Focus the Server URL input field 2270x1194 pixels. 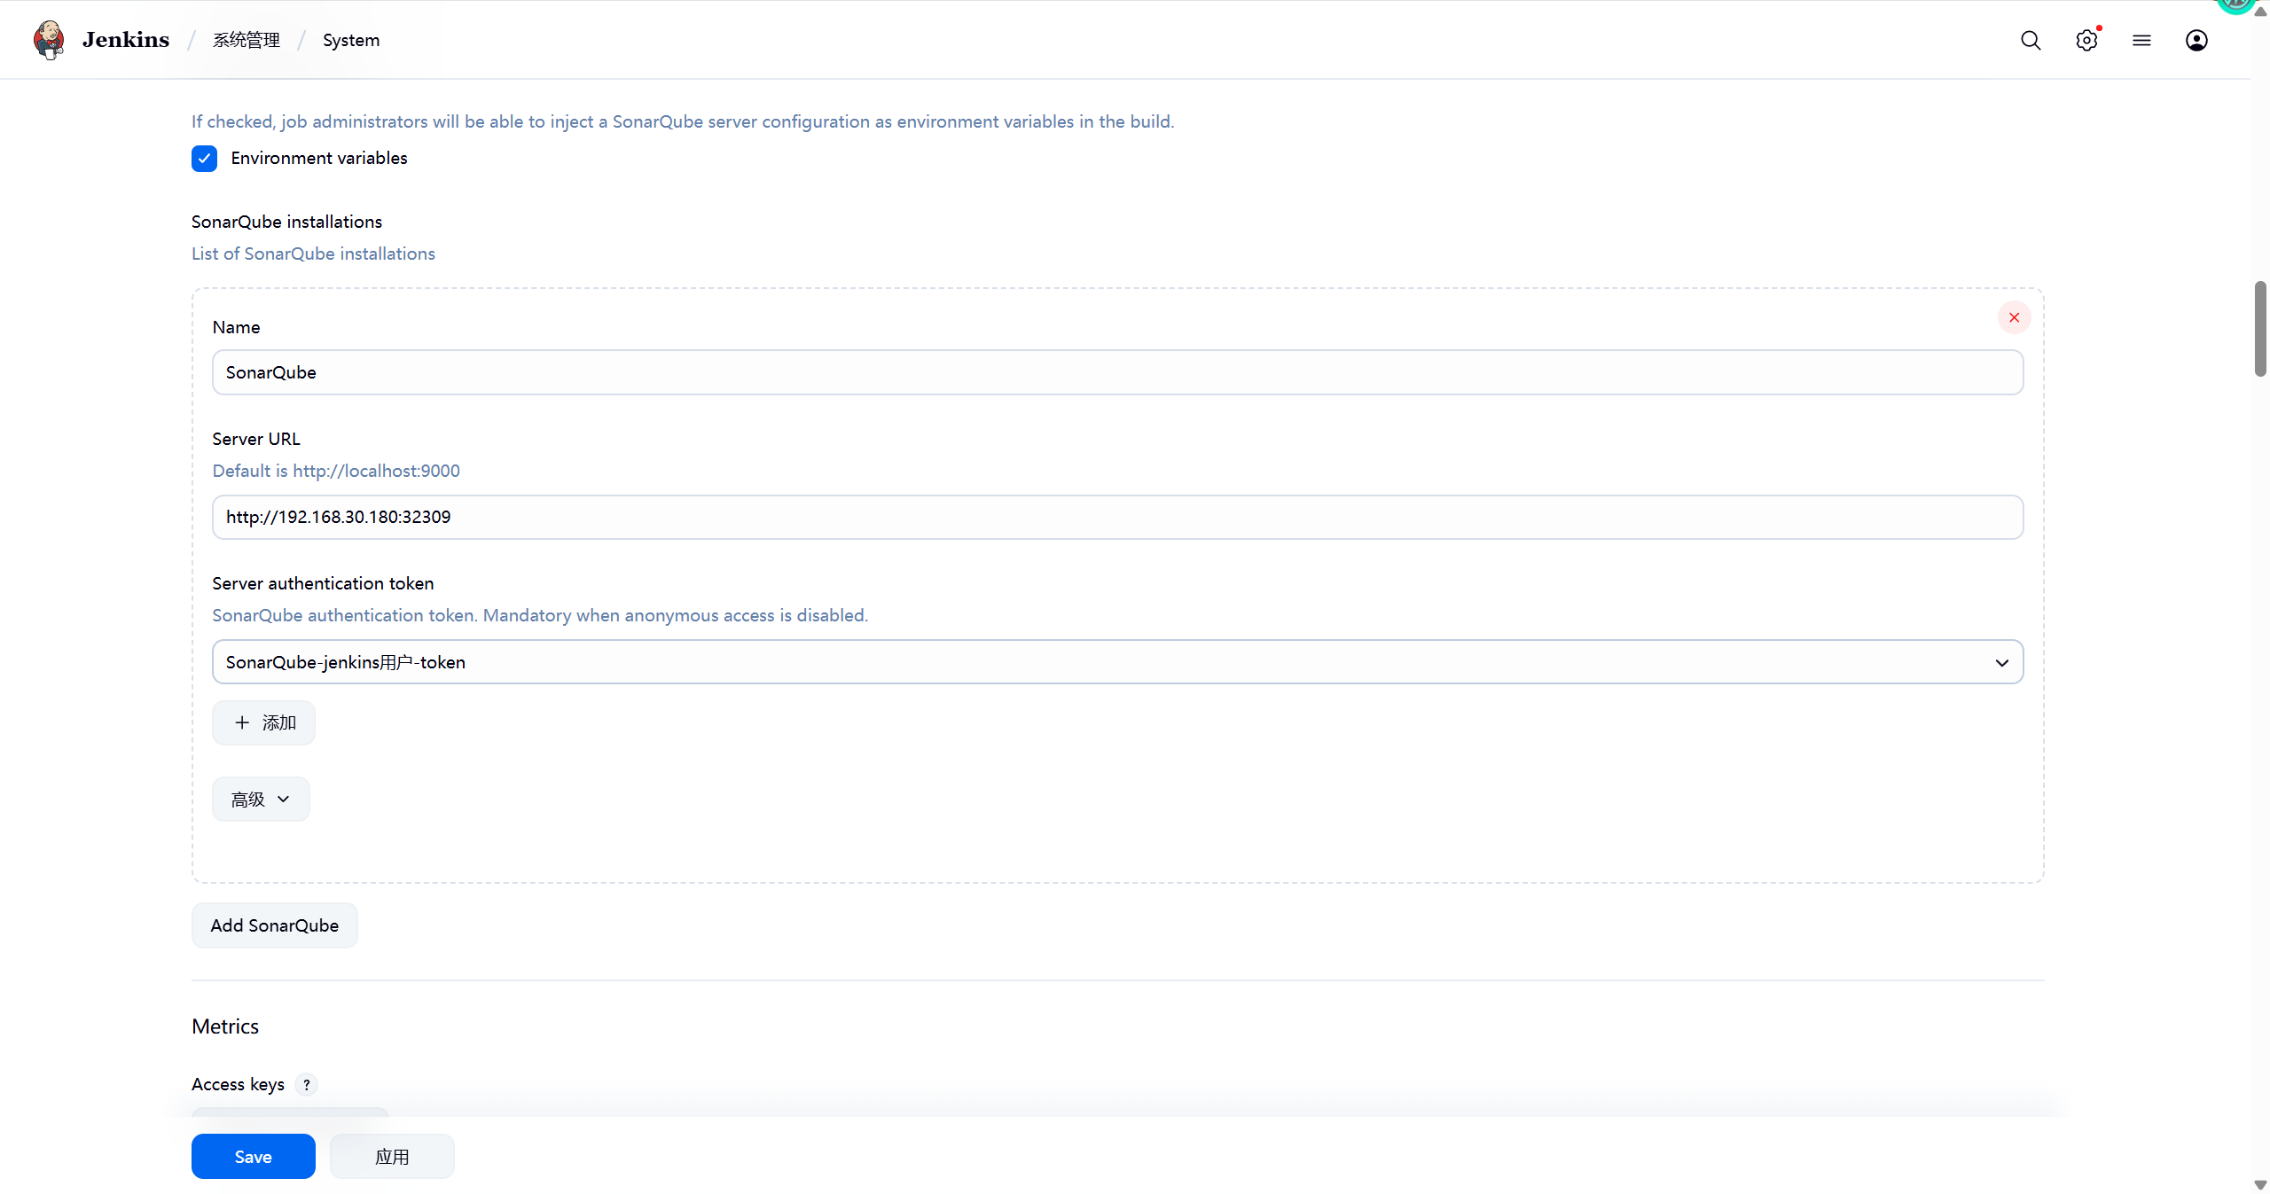tap(1117, 517)
